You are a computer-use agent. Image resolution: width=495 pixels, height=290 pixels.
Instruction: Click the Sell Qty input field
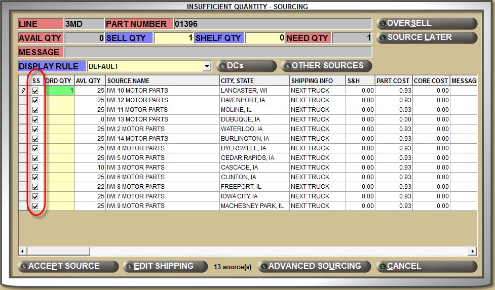click(173, 38)
